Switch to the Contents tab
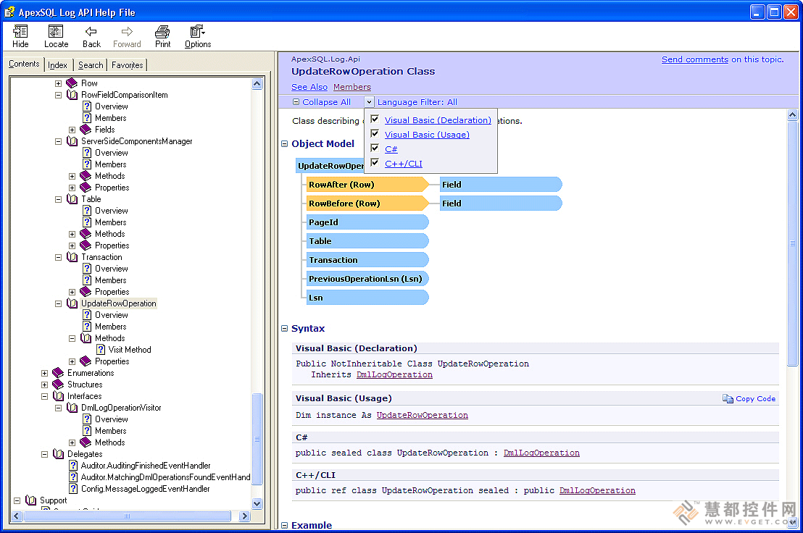 tap(24, 64)
